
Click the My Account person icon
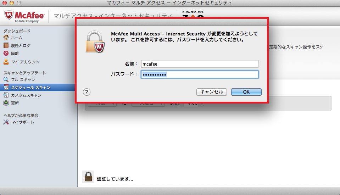pyautogui.click(x=6, y=62)
